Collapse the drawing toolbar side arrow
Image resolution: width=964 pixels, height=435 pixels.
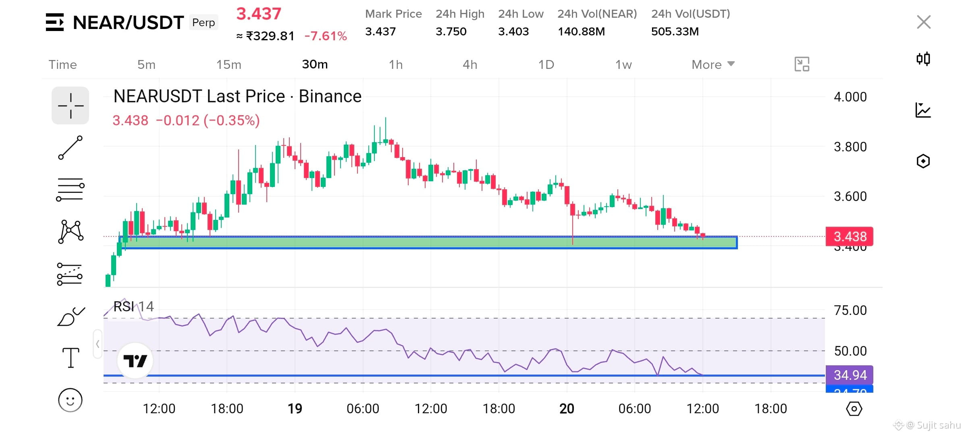(x=98, y=344)
